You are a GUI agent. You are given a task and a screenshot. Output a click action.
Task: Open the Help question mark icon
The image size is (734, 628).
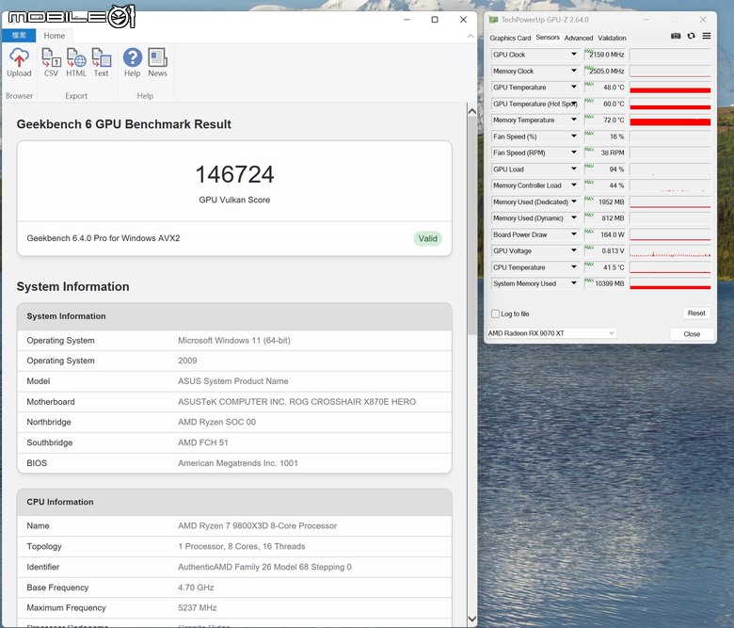[x=133, y=57]
